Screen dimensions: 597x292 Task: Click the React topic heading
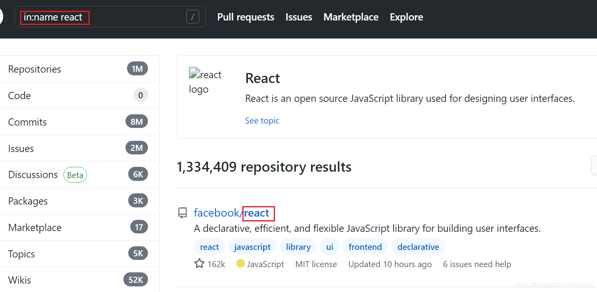tap(263, 78)
